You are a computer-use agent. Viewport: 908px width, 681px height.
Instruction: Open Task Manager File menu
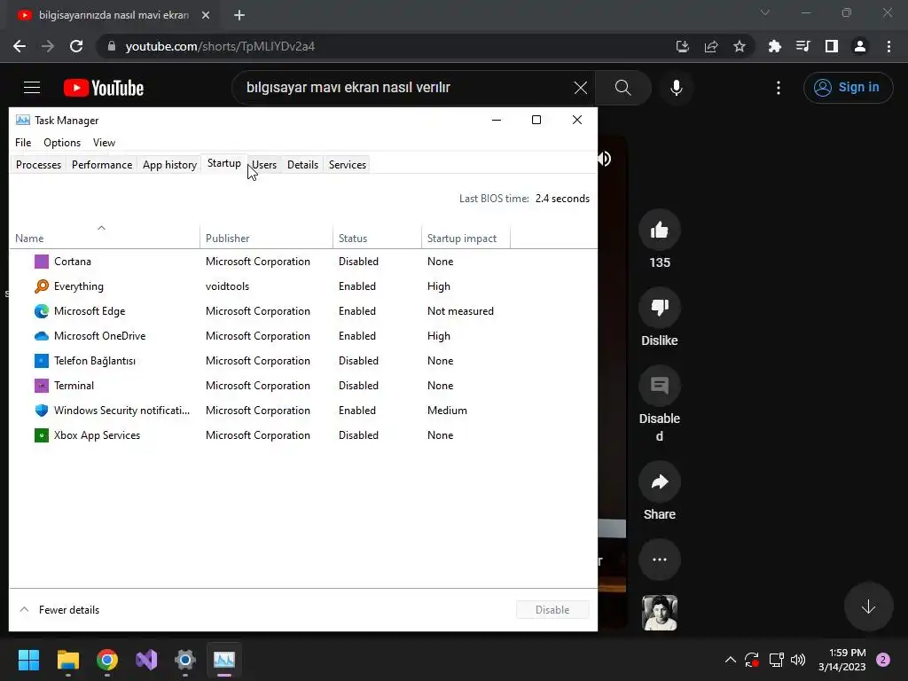pos(23,143)
